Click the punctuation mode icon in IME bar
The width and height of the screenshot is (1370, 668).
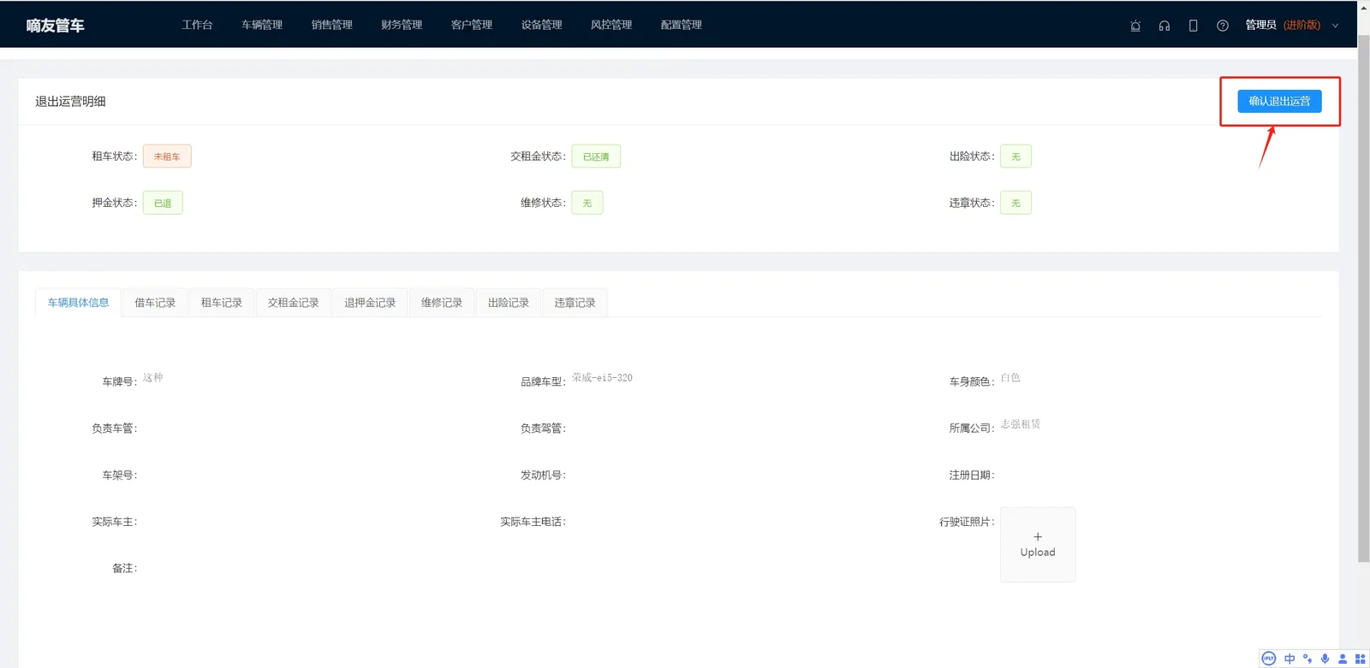coord(1307,659)
